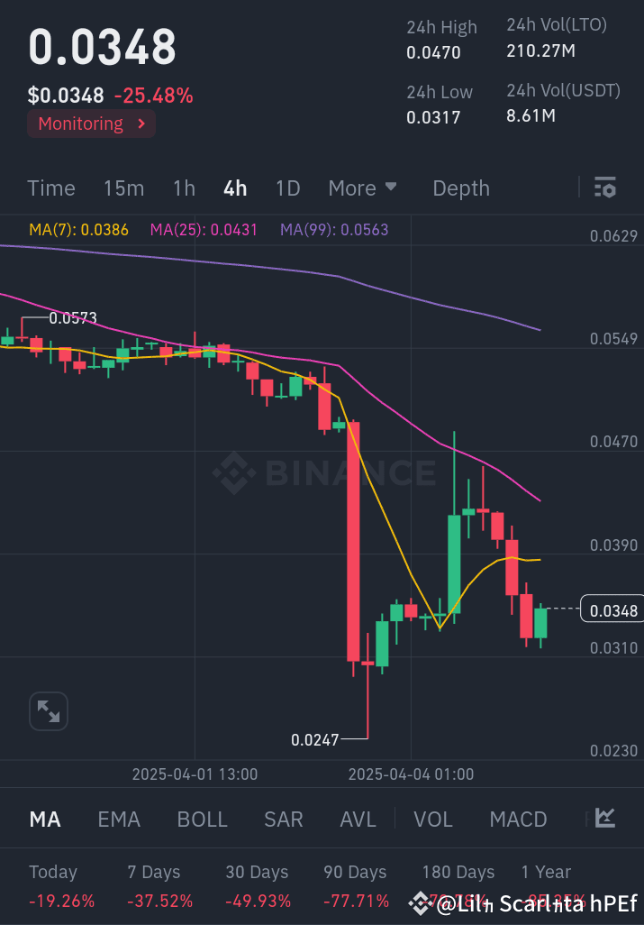This screenshot has height=925, width=644.
Task: Switch to the 15m interval
Action: point(123,188)
